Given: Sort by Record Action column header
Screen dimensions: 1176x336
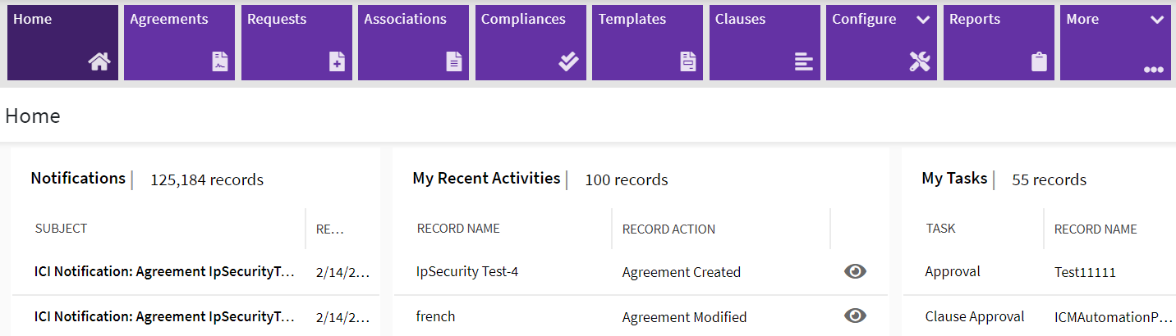Looking at the screenshot, I should (668, 229).
